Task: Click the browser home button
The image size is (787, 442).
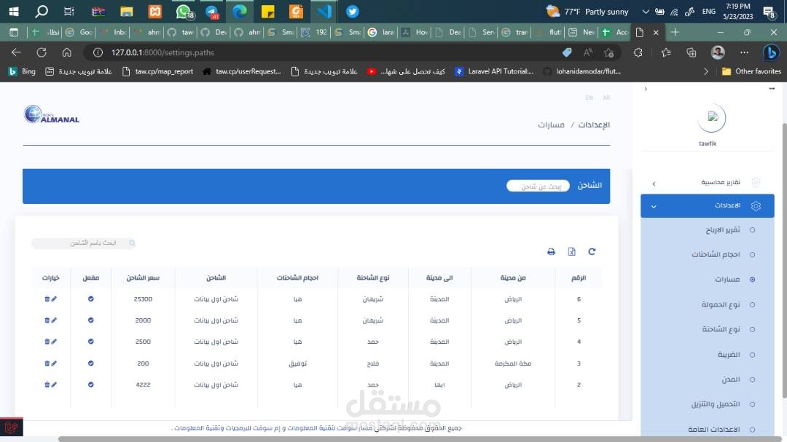Action: point(67,52)
